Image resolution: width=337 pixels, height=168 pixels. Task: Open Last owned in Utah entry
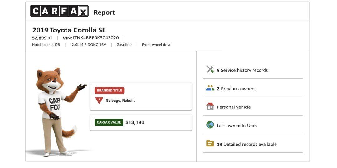click(x=237, y=126)
